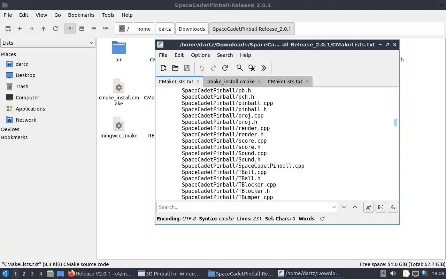Close the first CMakeLists.txt tab

tap(198, 81)
